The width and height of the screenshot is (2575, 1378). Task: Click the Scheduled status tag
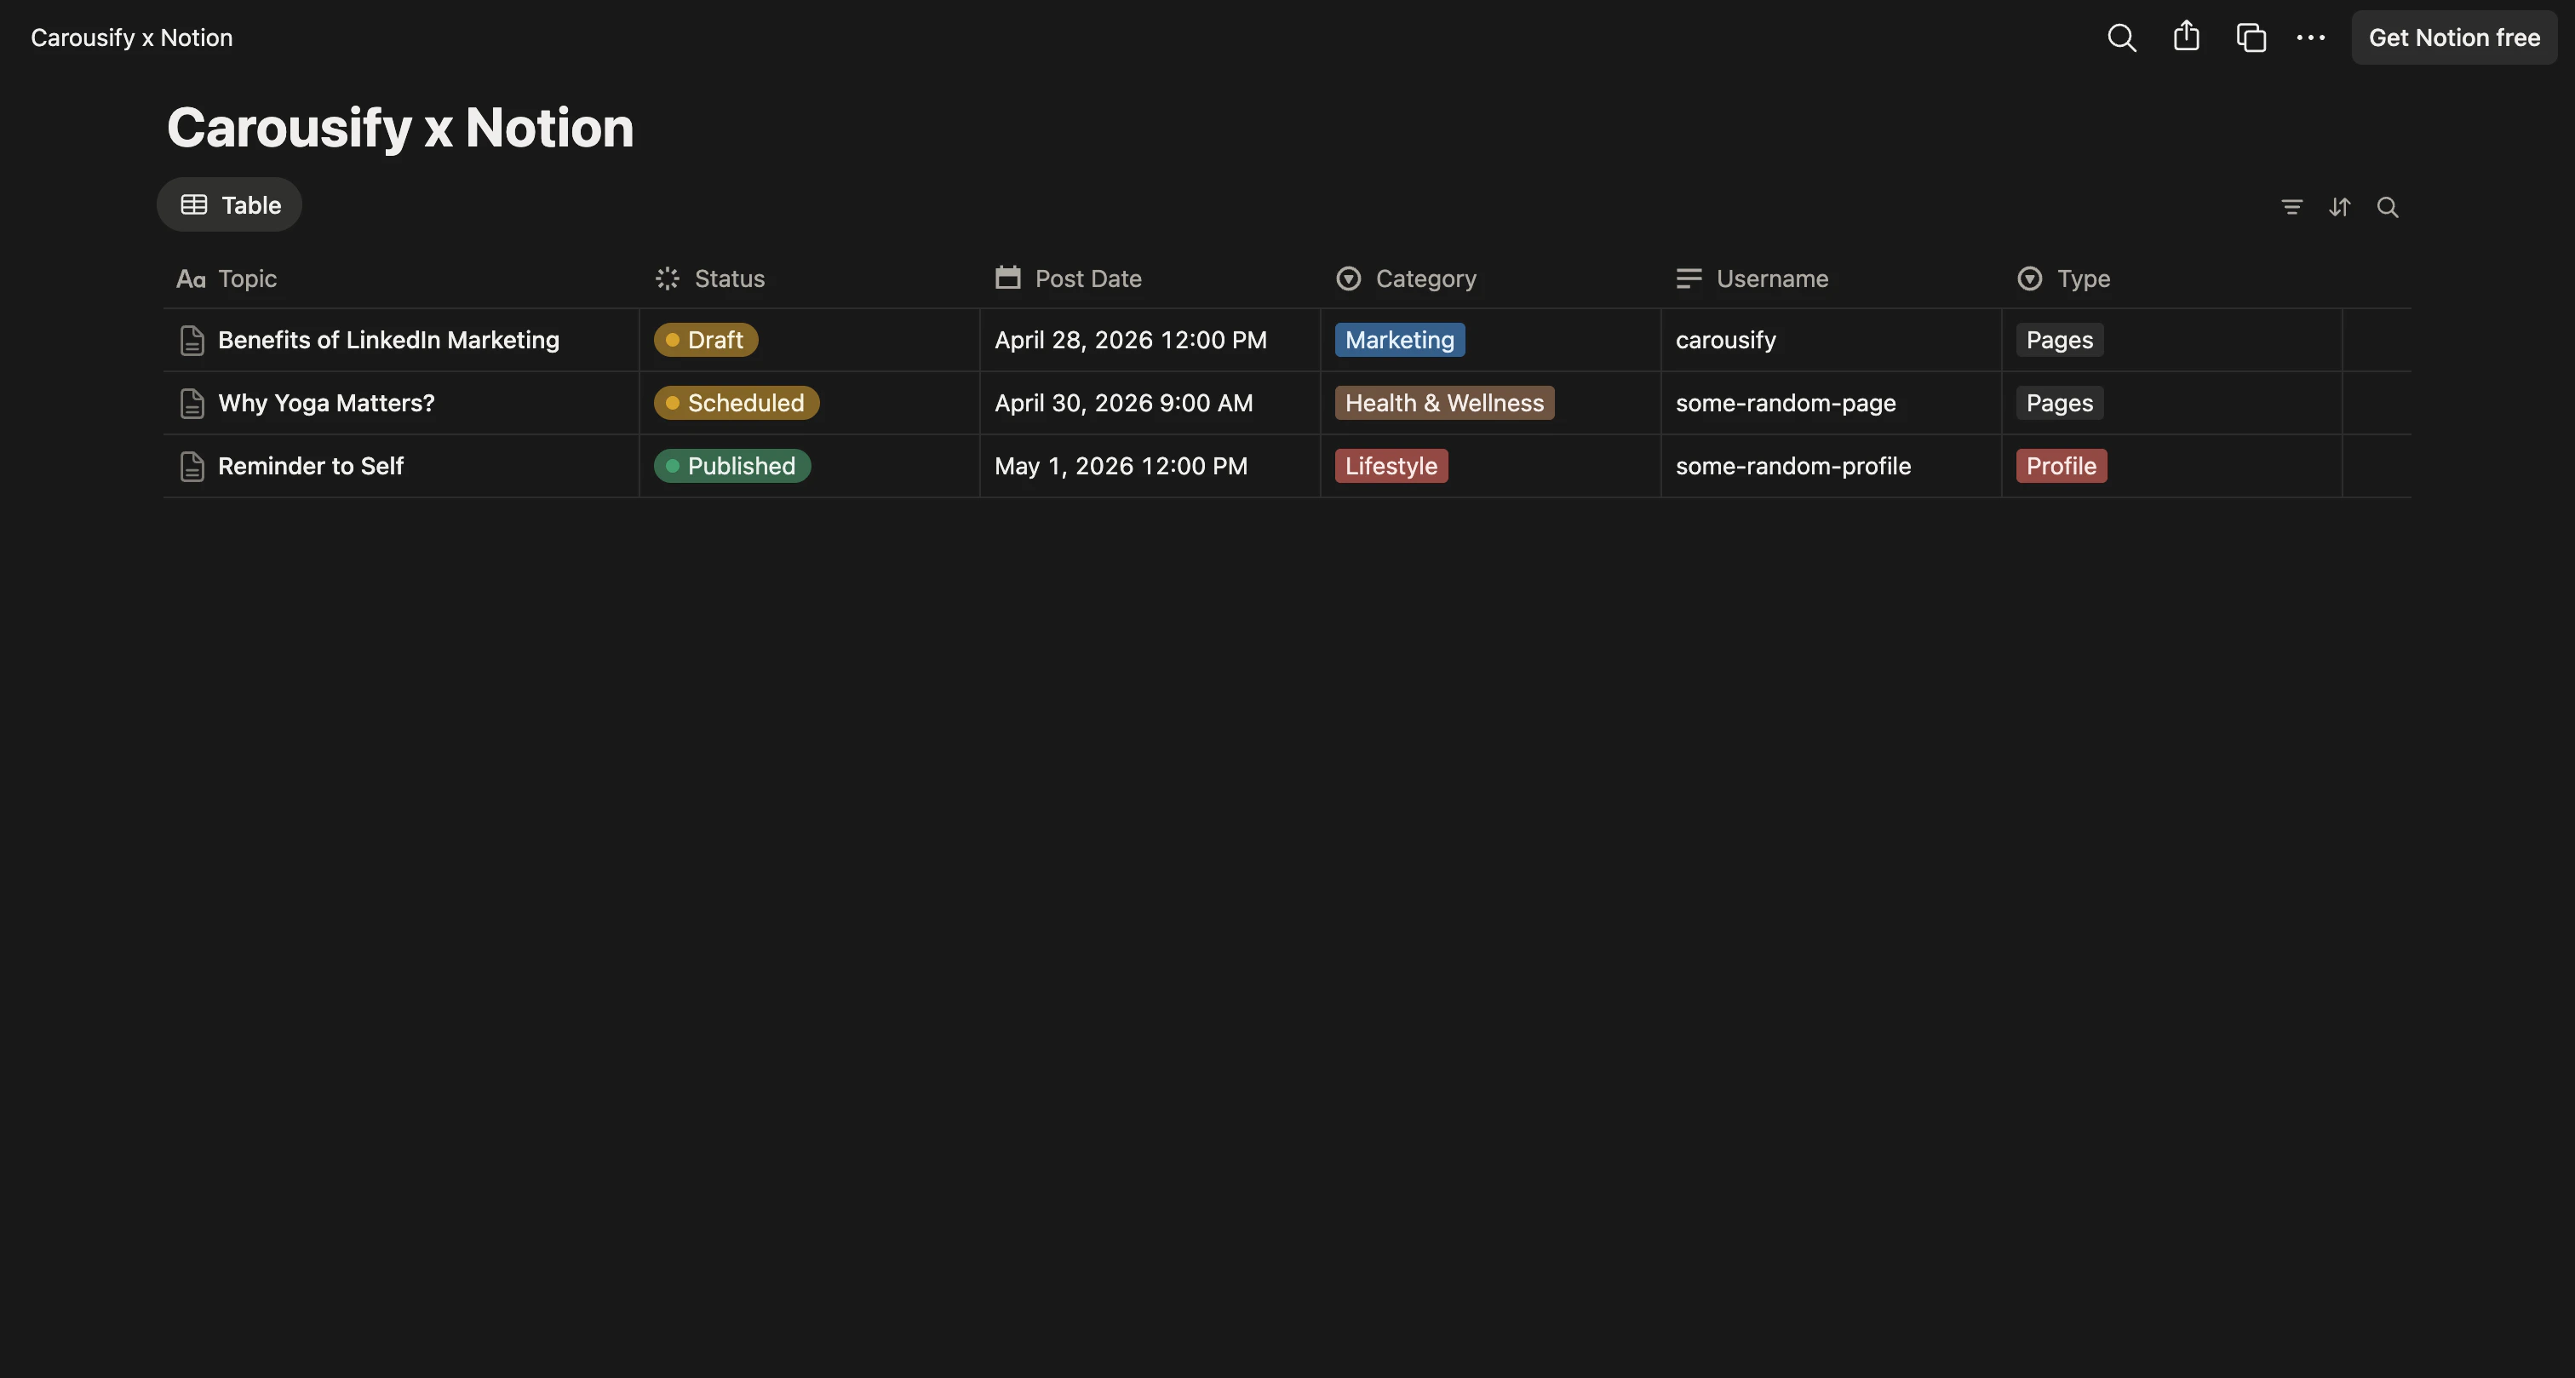(737, 403)
